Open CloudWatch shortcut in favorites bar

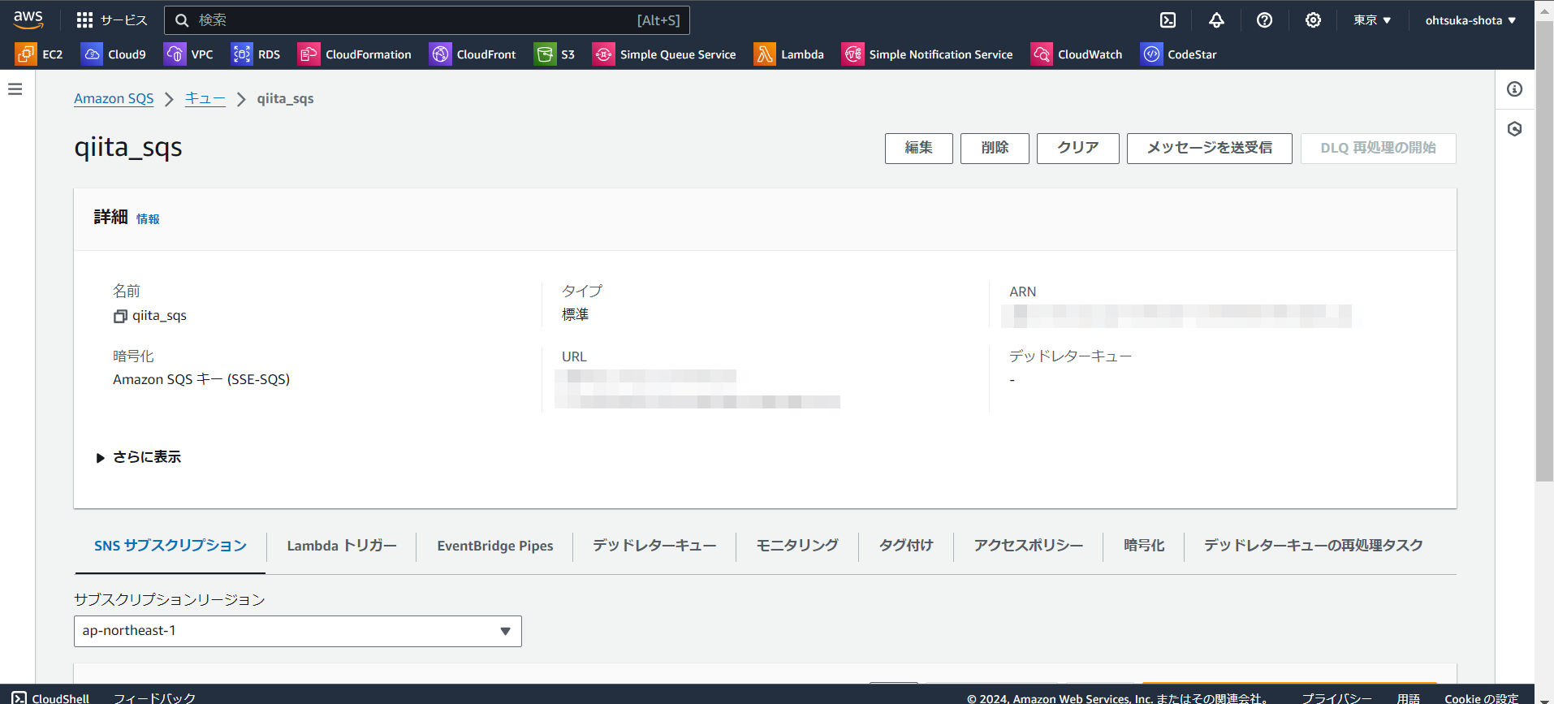point(1077,54)
